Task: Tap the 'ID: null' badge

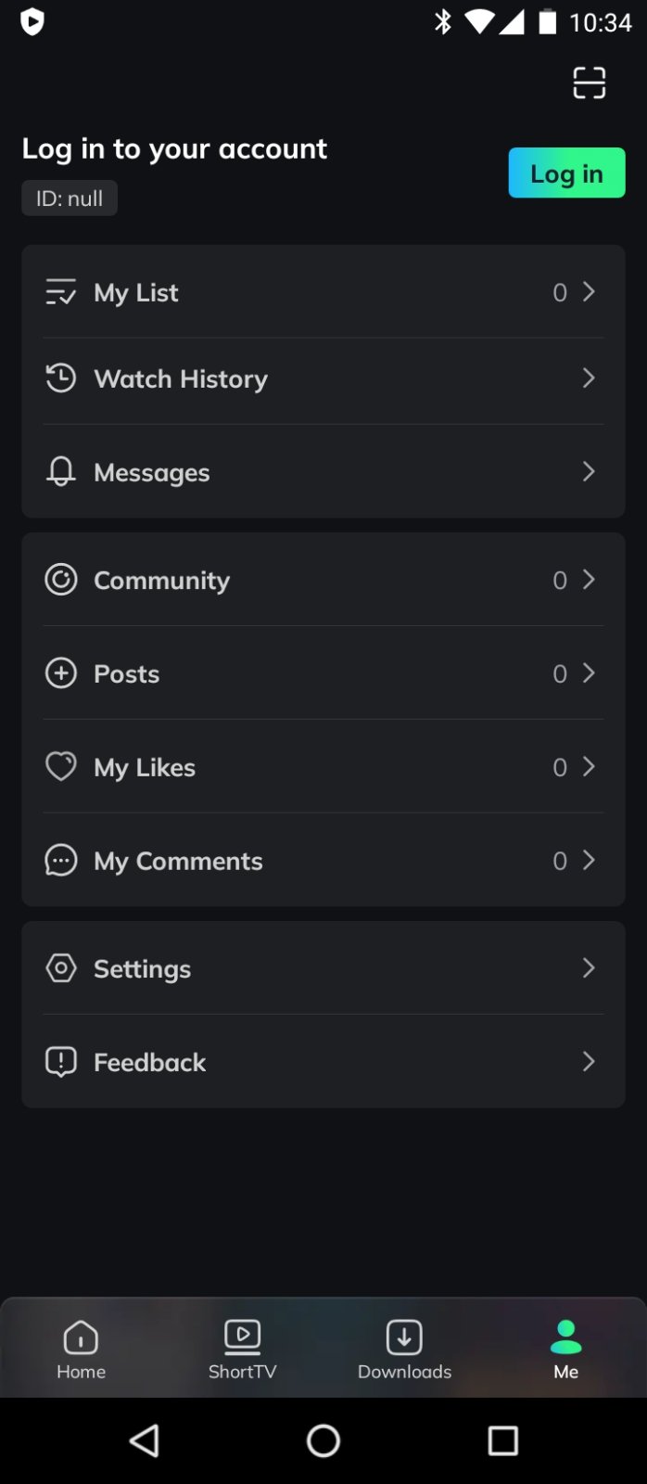Action: click(x=70, y=198)
